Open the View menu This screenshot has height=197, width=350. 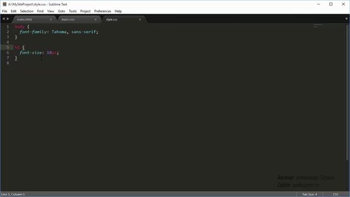click(51, 11)
